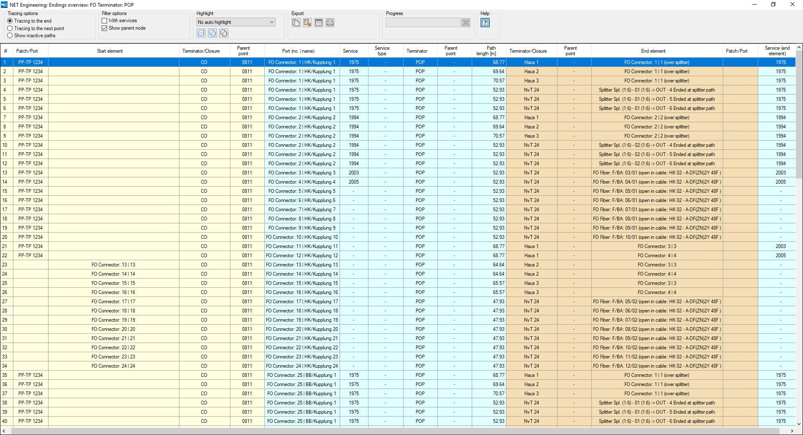
Task: Click the Start element column header
Action: (x=110, y=51)
